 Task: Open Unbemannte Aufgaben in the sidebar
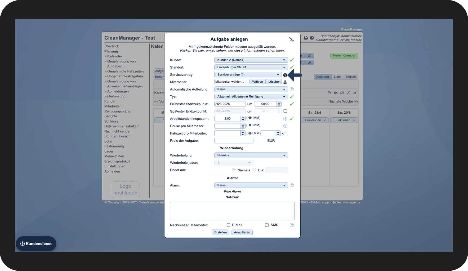(x=125, y=76)
